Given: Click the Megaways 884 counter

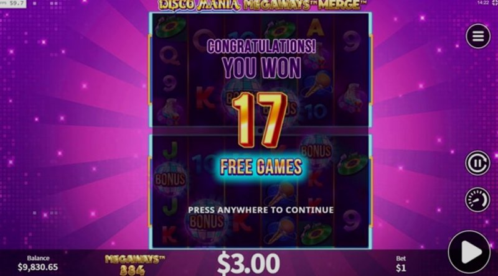Looking at the screenshot, I should coord(134,265).
